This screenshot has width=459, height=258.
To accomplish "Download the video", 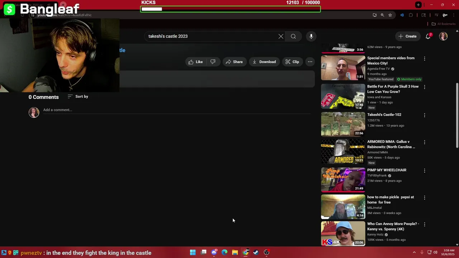I will 264,62.
